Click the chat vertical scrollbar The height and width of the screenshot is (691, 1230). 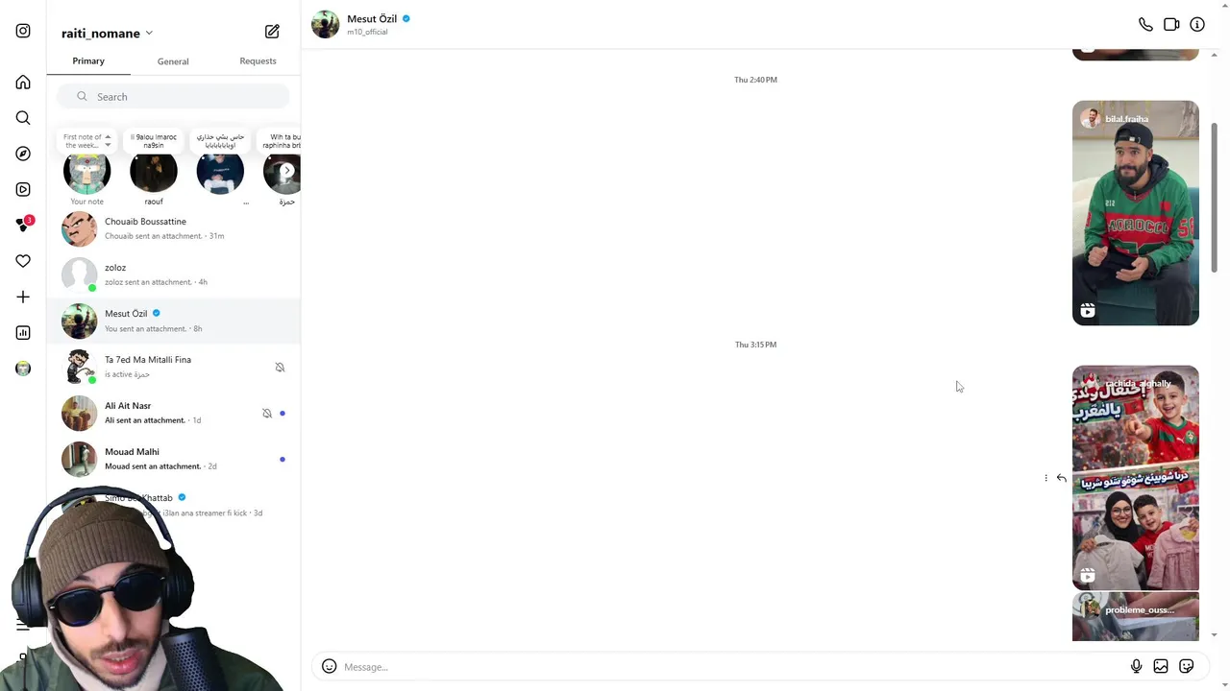pyautogui.click(x=1215, y=197)
